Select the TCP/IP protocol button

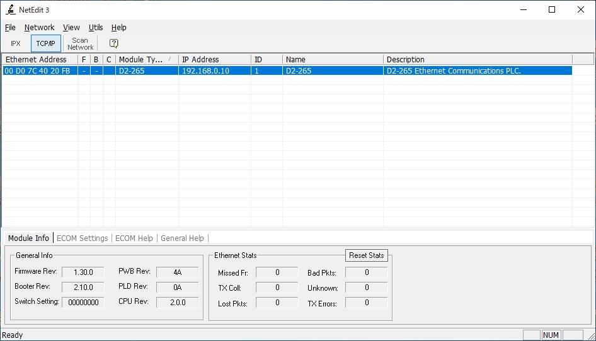click(45, 43)
